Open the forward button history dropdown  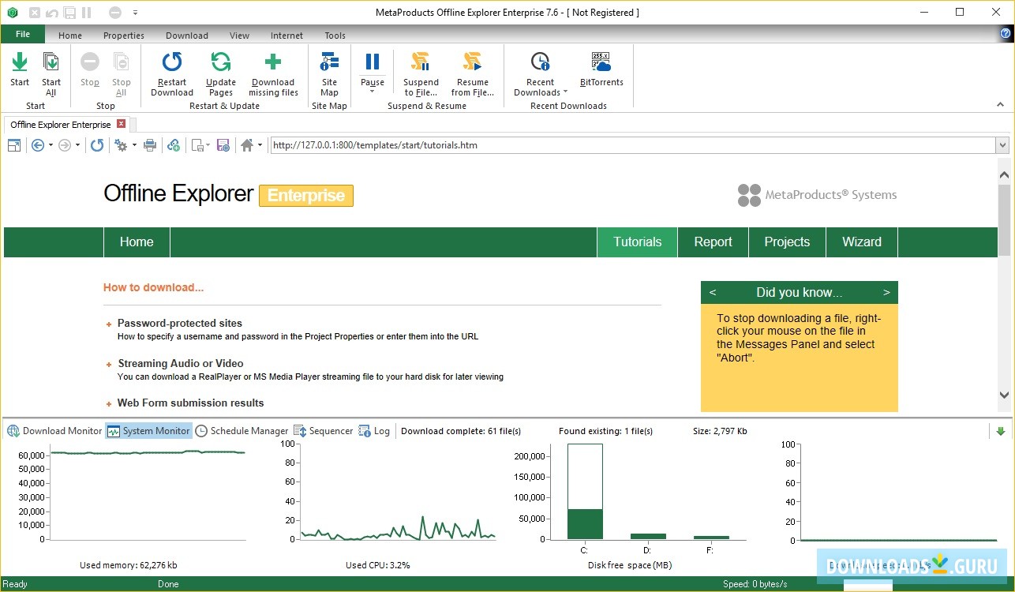[x=77, y=145]
